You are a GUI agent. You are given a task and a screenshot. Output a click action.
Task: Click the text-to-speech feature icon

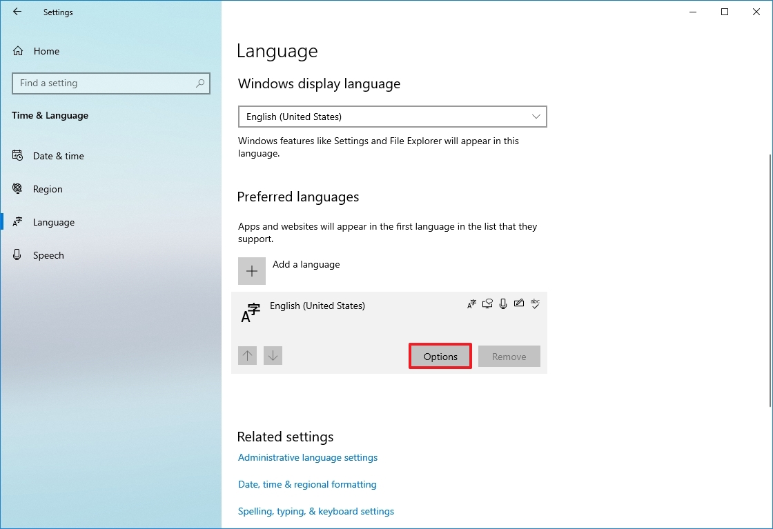pyautogui.click(x=487, y=304)
